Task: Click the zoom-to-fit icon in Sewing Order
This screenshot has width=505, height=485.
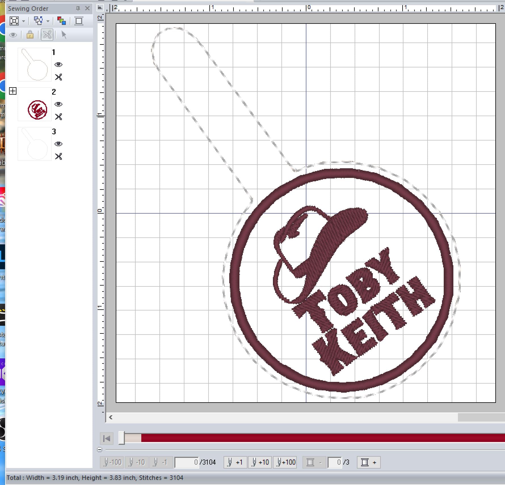Action: click(14, 21)
